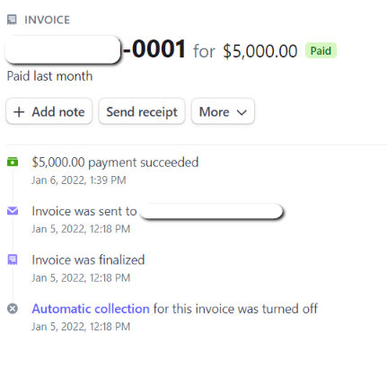Viewport: 387px width, 369px height.
Task: Open the Invoice was sent to event
Action: coord(84,211)
